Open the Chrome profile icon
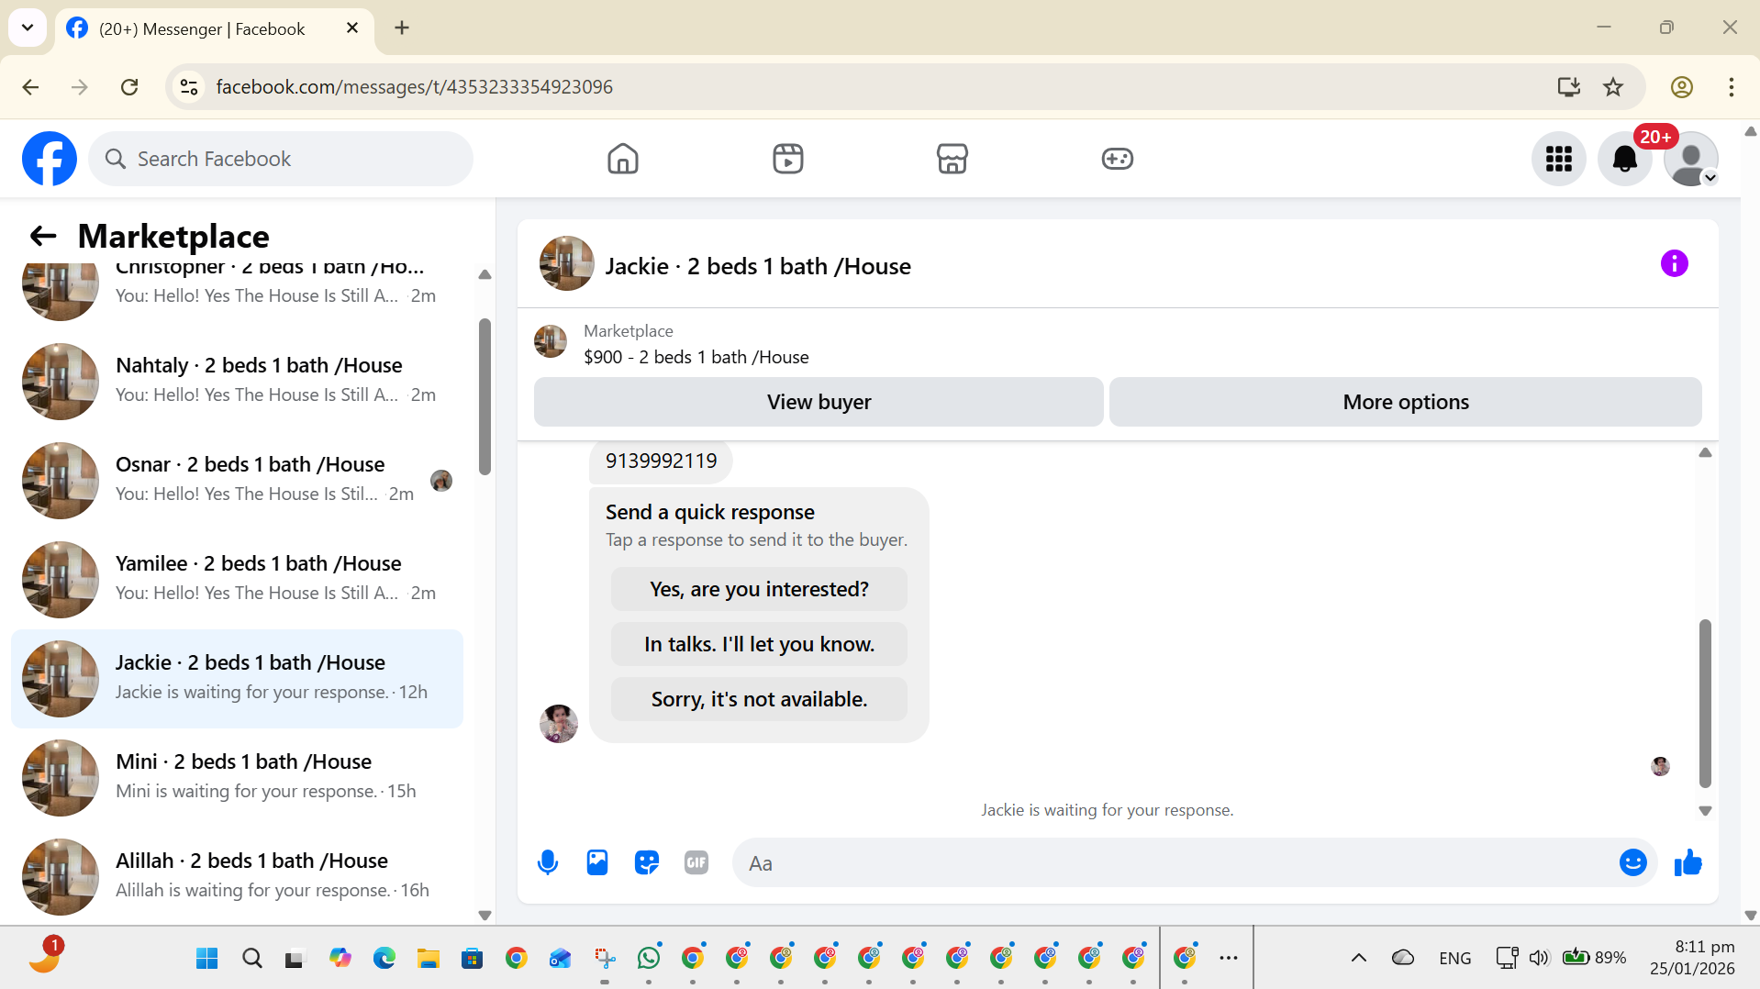The image size is (1760, 989). click(x=1681, y=87)
